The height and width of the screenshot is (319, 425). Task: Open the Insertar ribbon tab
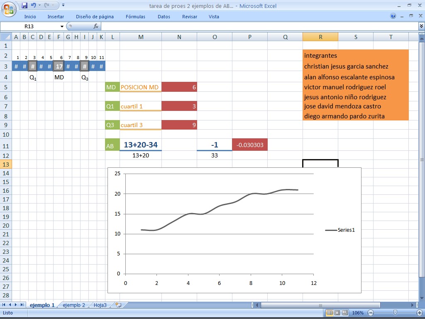pos(56,17)
